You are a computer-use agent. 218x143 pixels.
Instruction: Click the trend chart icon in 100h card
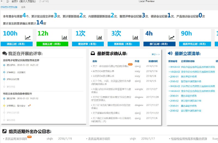click(x=28, y=38)
